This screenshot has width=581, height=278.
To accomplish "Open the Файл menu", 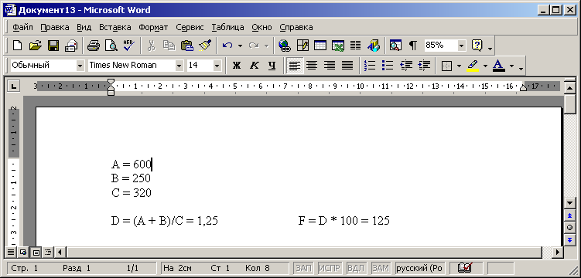I will coord(22,27).
